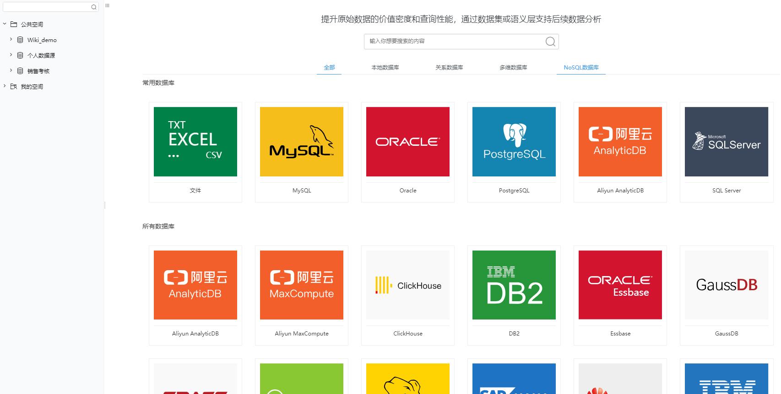Click the 销售考核 database icon

coord(20,71)
